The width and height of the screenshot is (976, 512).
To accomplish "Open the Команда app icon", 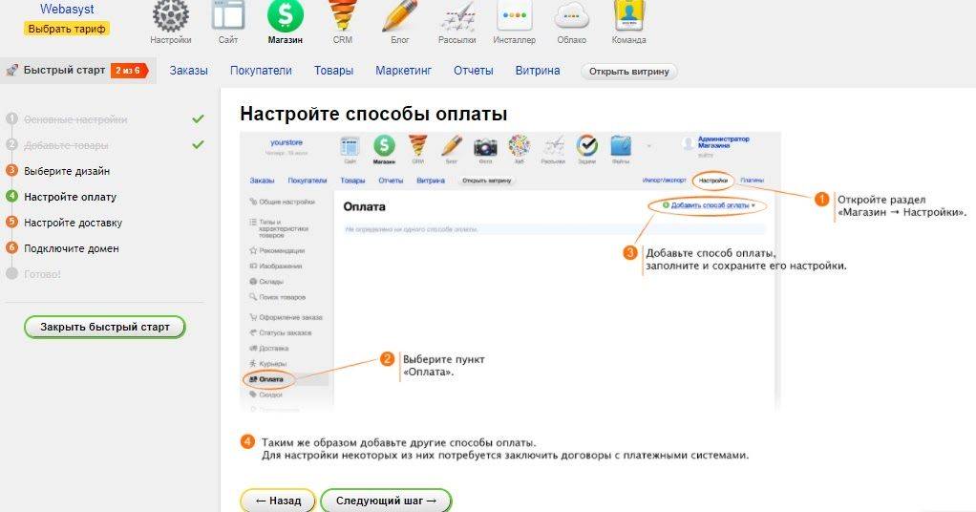I will (628, 15).
